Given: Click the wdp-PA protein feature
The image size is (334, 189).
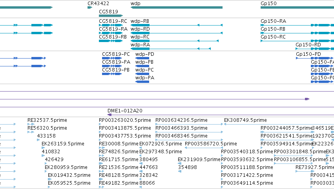Looking at the screenshot, I should pyautogui.click(x=142, y=82).
